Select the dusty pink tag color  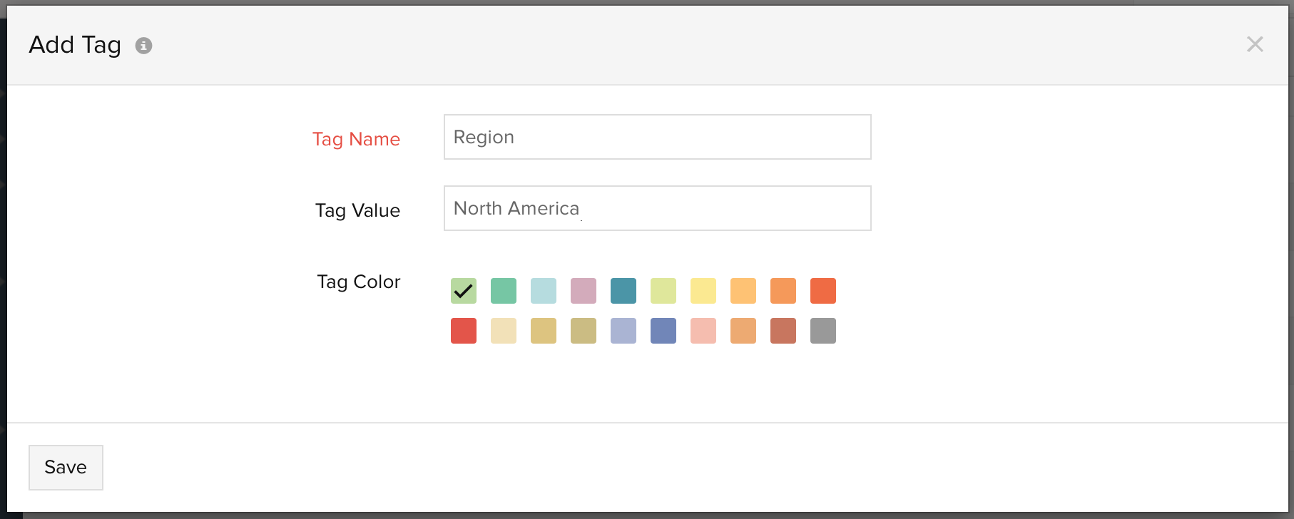(584, 291)
